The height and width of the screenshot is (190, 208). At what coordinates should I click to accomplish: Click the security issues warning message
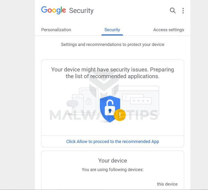[x=112, y=73]
